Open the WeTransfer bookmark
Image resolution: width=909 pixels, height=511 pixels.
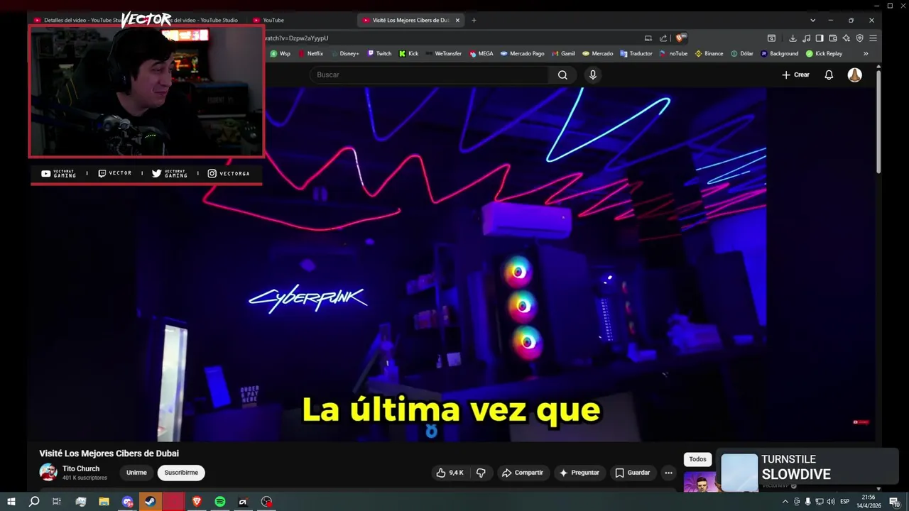pyautogui.click(x=444, y=53)
